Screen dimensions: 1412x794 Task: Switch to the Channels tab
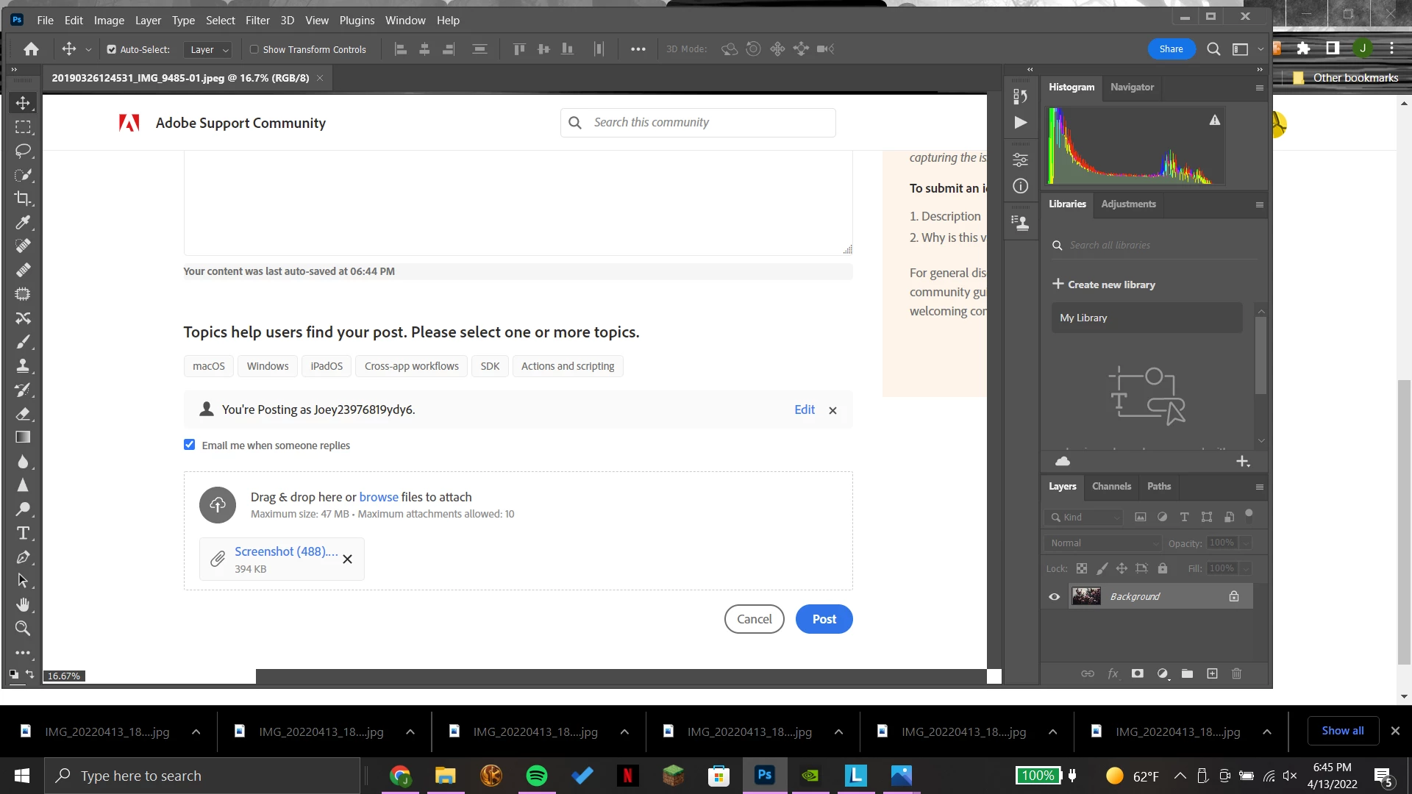coord(1111,486)
